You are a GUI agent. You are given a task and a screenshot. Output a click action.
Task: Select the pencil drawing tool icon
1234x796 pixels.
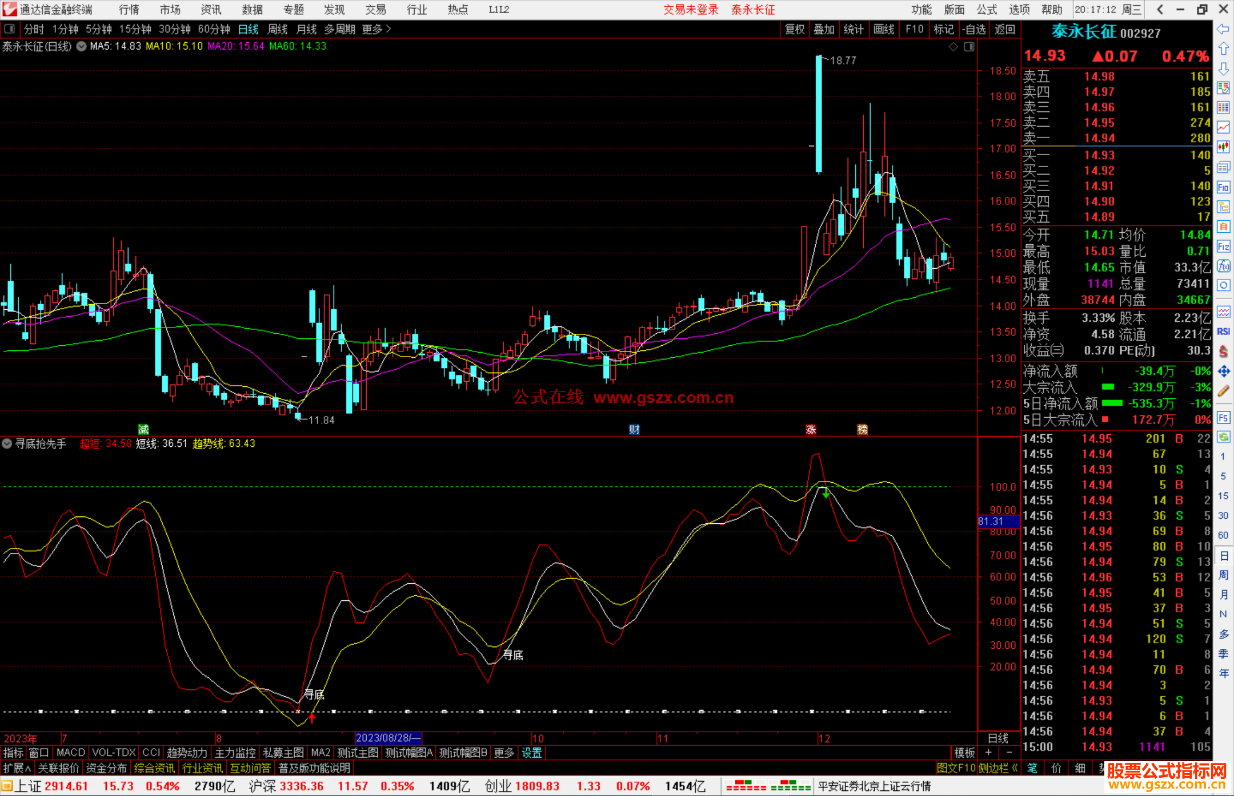click(x=1223, y=391)
